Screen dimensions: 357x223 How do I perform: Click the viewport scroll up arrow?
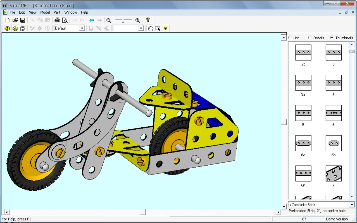(x=284, y=38)
